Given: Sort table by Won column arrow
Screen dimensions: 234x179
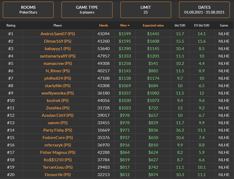Looking at the screenshot, I should 128,25.
